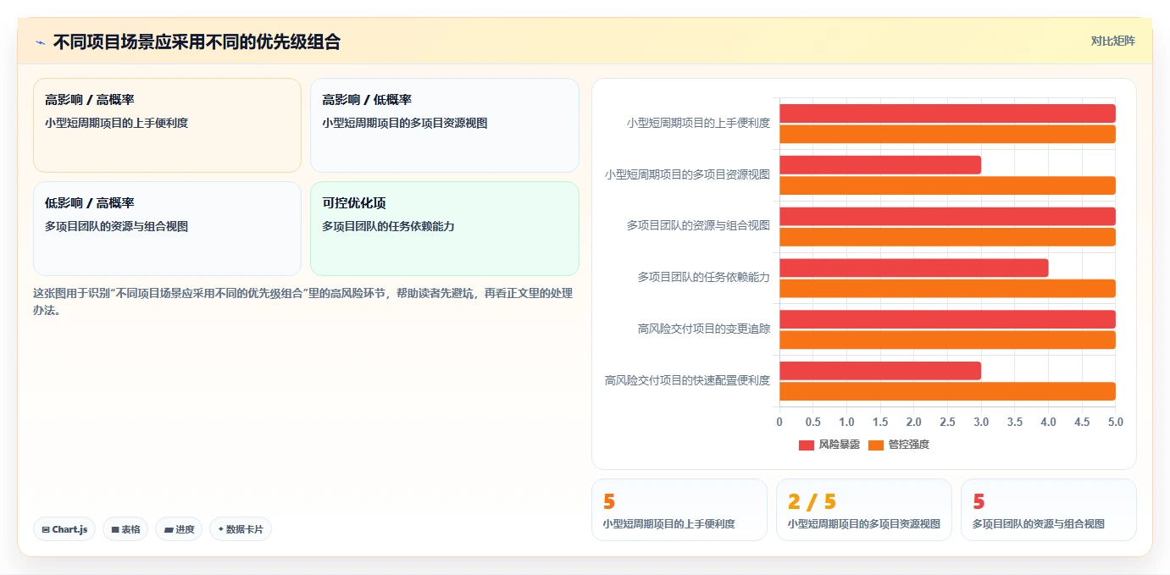The width and height of the screenshot is (1170, 575).
Task: Click orange bar for 高风险交付项目的快速配置便利度
Action: pos(947,391)
